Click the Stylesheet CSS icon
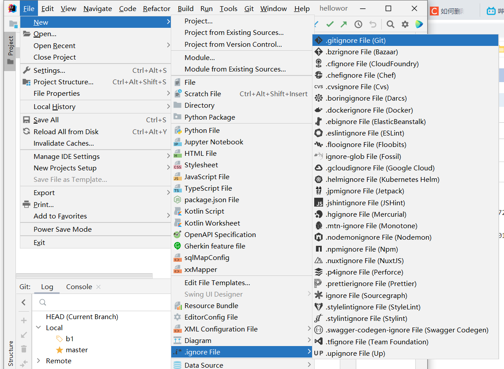 pyautogui.click(x=178, y=165)
